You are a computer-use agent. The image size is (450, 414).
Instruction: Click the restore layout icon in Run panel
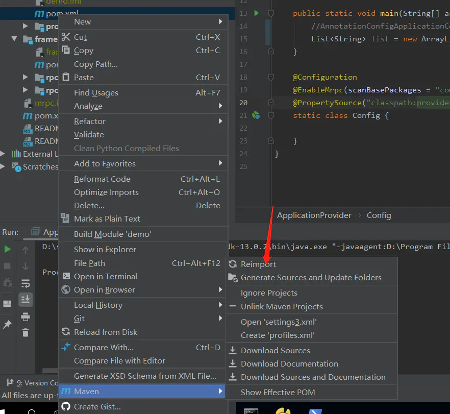(x=7, y=304)
